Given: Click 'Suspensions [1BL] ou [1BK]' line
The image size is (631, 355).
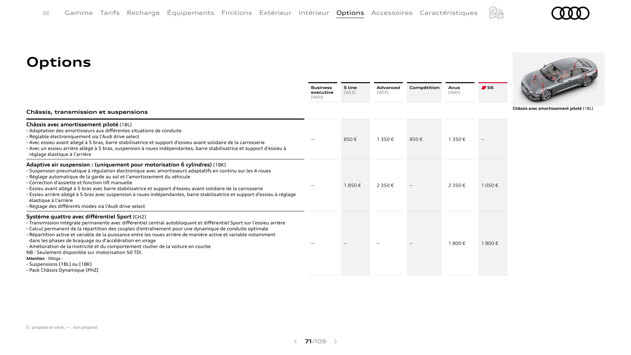Looking at the screenshot, I should pyautogui.click(x=59, y=264).
